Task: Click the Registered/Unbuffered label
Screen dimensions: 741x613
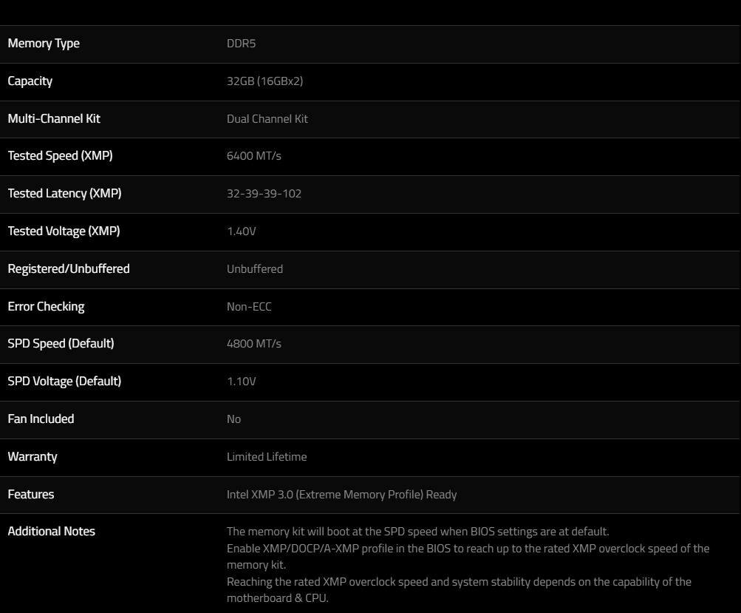Action: point(69,268)
